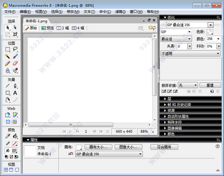Click the play animation button
The width and height of the screenshot is (224, 176).
point(71,131)
